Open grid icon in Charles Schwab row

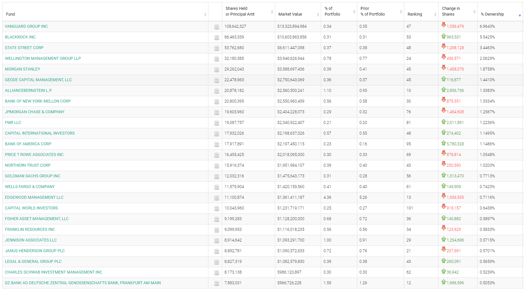click(x=216, y=273)
